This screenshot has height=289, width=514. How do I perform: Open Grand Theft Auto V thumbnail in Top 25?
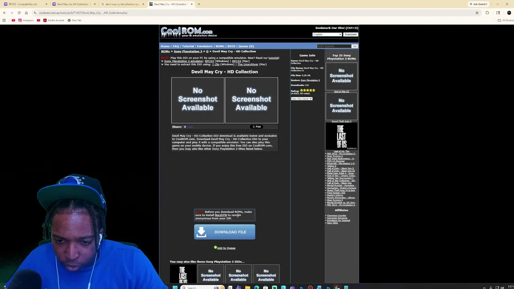point(341,106)
